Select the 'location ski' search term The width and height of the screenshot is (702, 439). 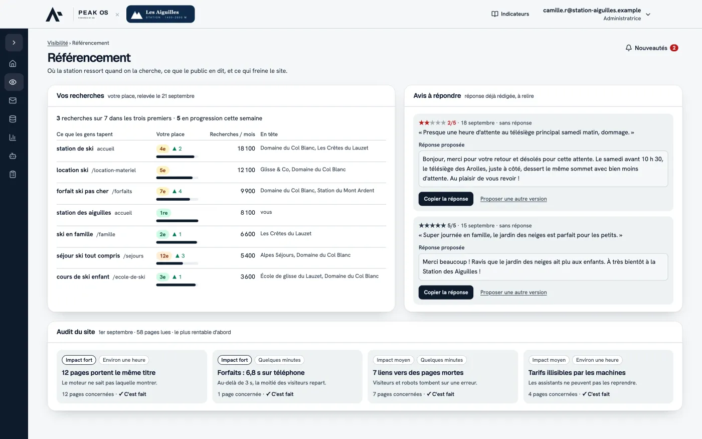[x=72, y=170]
